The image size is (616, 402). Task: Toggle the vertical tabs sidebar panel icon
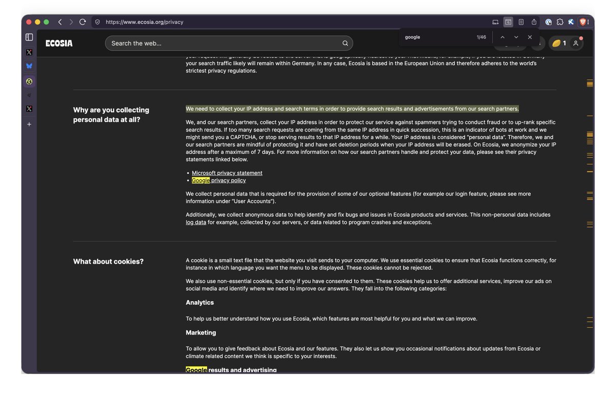click(29, 37)
